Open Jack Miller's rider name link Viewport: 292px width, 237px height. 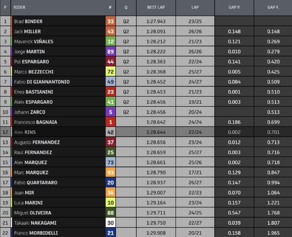point(28,32)
